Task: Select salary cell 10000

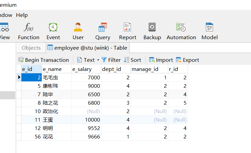Action: click(86, 120)
